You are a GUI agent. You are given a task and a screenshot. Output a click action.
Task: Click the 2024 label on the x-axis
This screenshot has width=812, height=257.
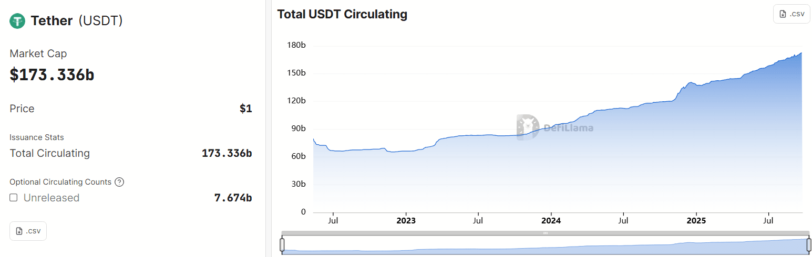click(551, 221)
